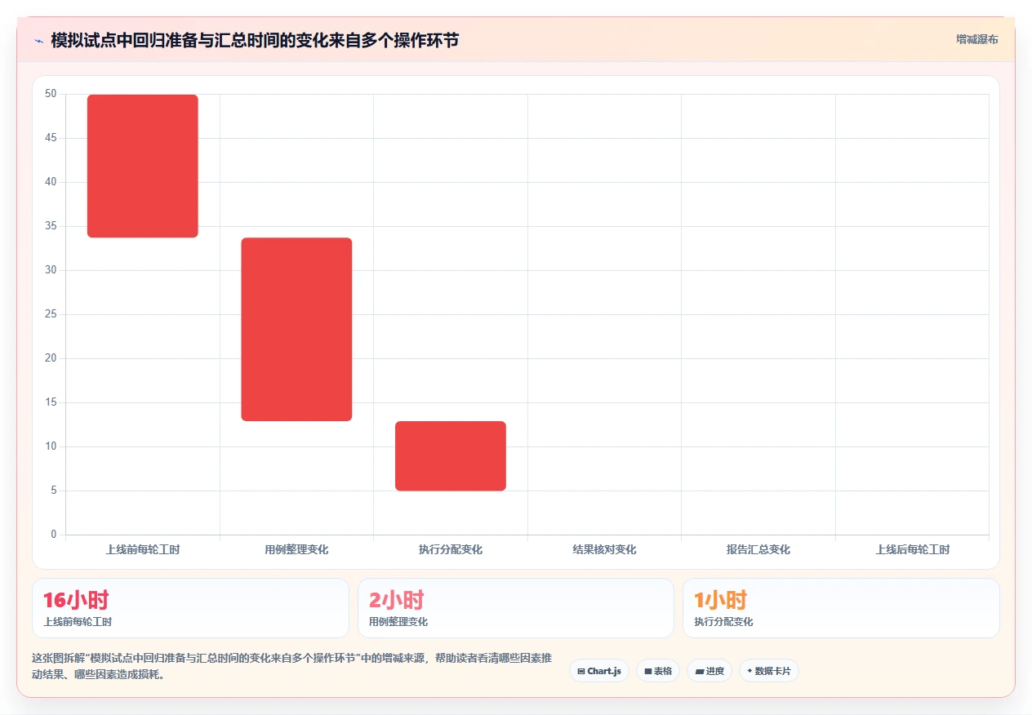Click the lightning icon beside the title
Viewport: 1032px width, 715px height.
(x=38, y=40)
